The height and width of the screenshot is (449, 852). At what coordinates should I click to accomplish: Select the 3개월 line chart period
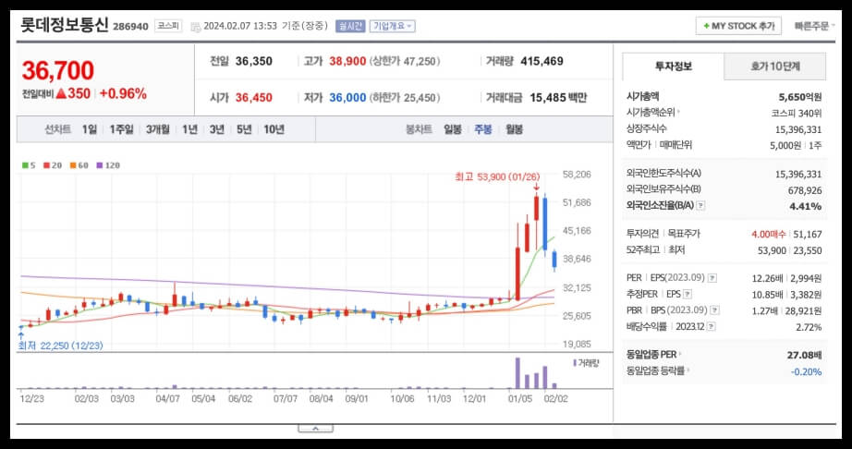[x=158, y=129]
